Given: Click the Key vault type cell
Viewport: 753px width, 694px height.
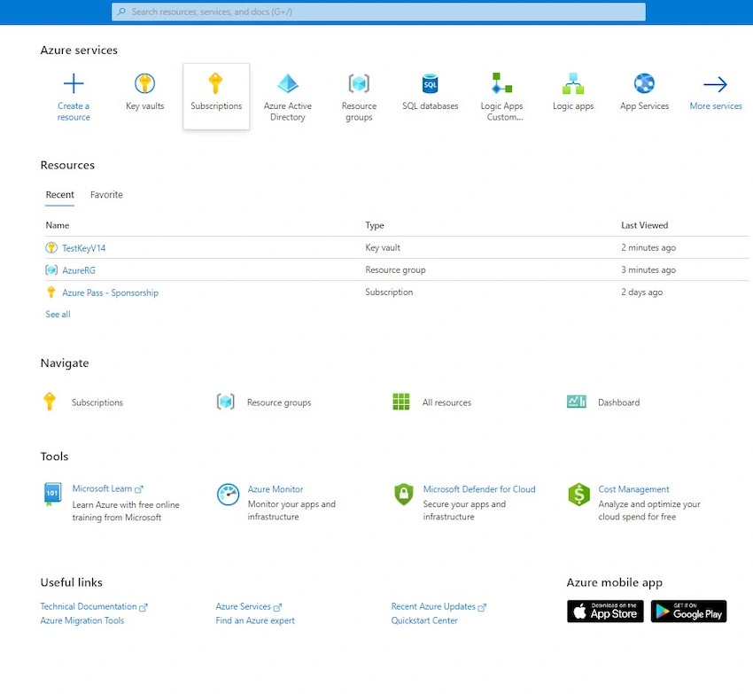Looking at the screenshot, I should point(383,247).
